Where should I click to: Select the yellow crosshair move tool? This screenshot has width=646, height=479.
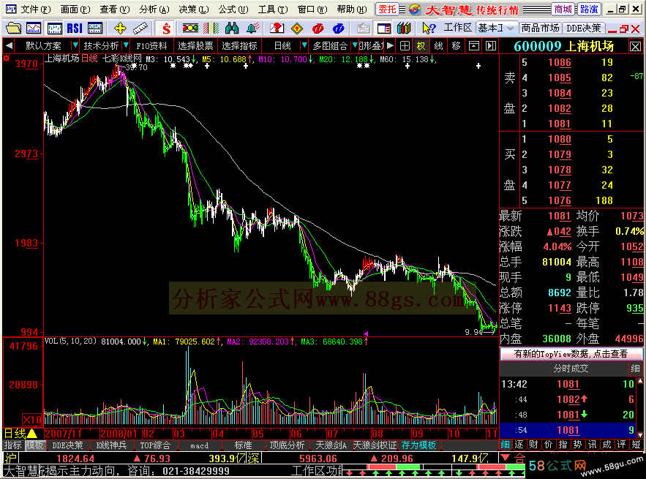tap(120, 28)
